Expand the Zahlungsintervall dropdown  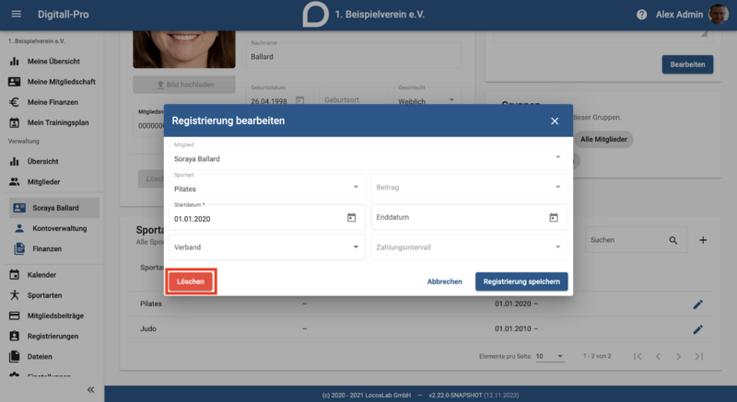click(469, 247)
